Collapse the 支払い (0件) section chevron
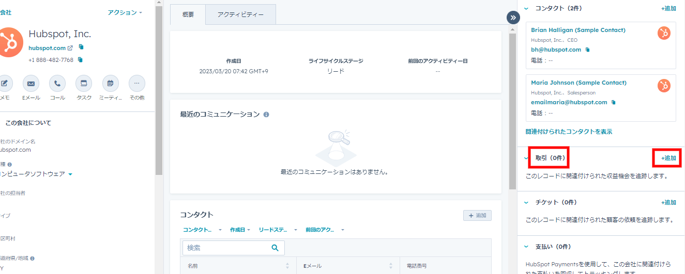 pos(526,247)
